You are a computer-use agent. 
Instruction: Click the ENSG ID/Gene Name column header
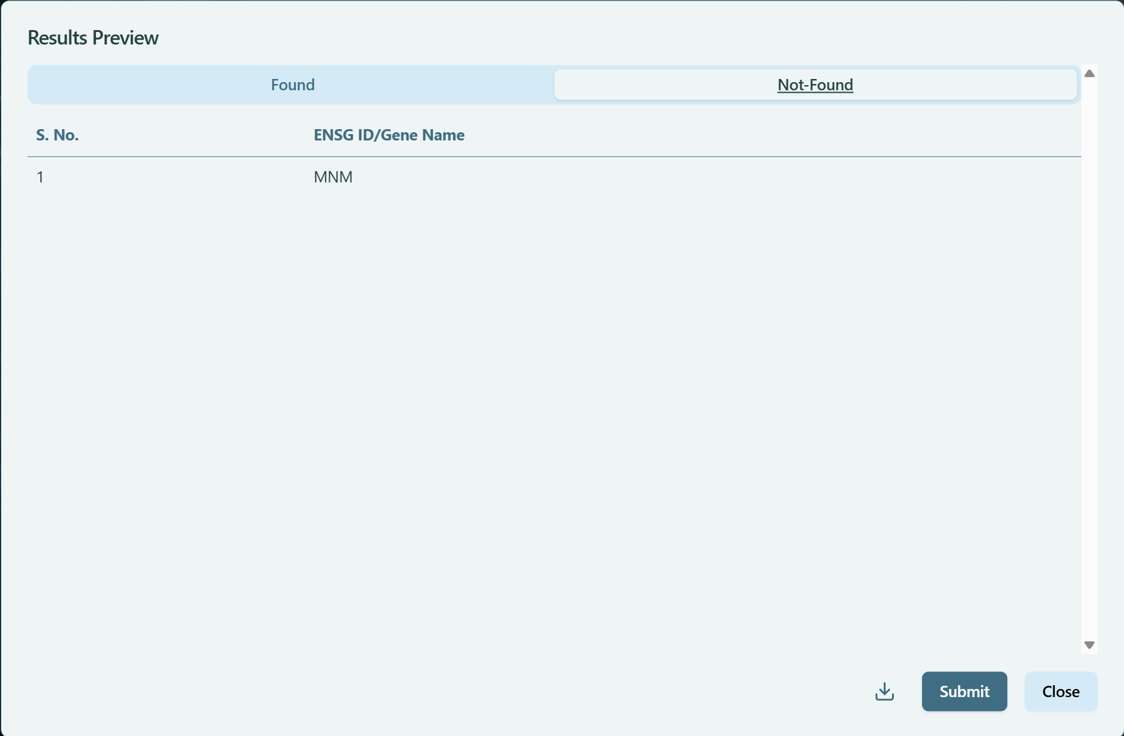point(389,135)
